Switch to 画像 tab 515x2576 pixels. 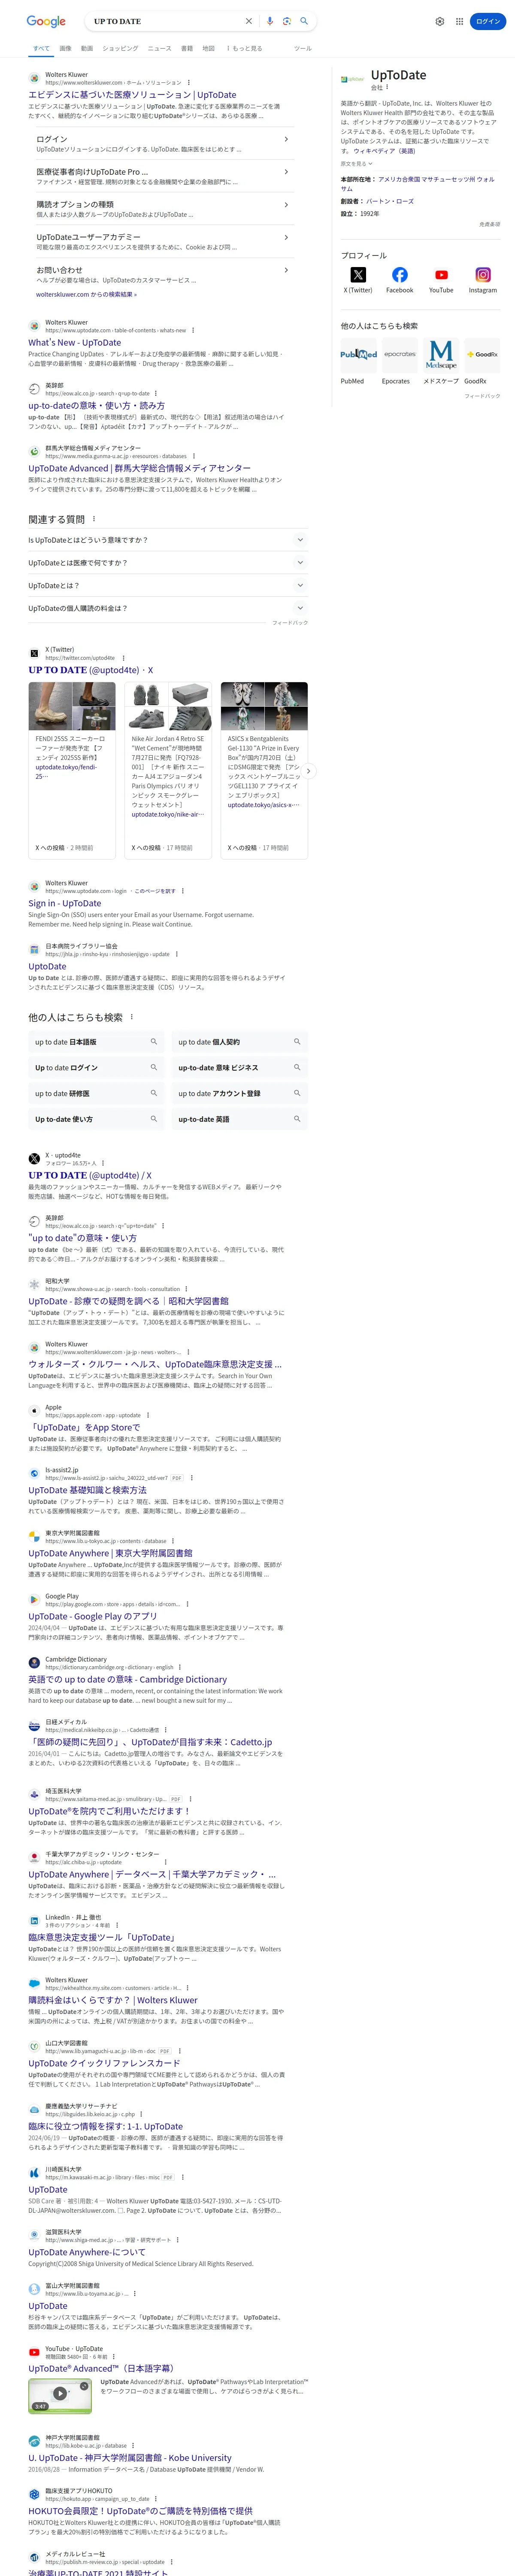(65, 48)
